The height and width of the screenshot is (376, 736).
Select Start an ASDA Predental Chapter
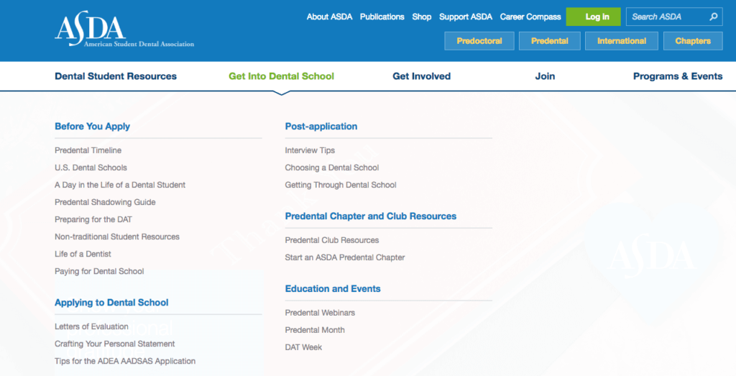pos(345,257)
